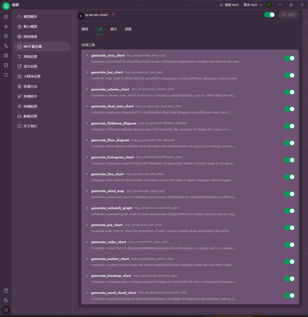Expand generate_column_chart details chevron

(x=87, y=89)
